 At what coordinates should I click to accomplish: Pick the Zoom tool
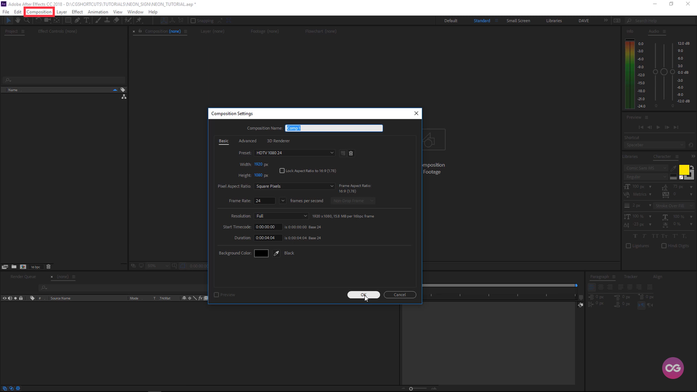[27, 21]
